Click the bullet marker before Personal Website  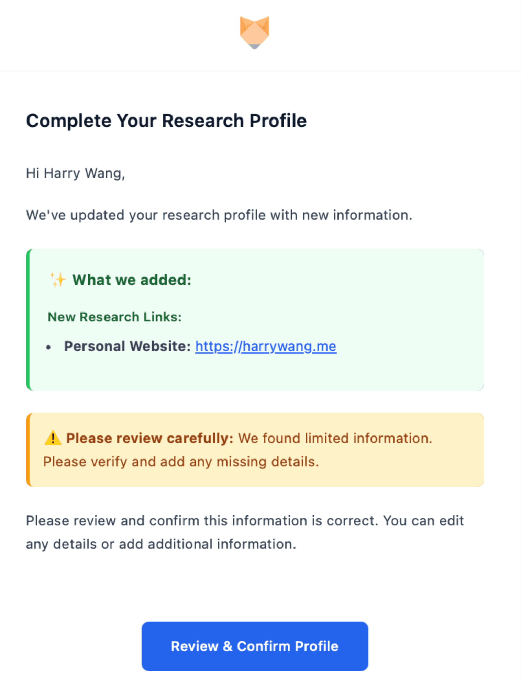[49, 347]
